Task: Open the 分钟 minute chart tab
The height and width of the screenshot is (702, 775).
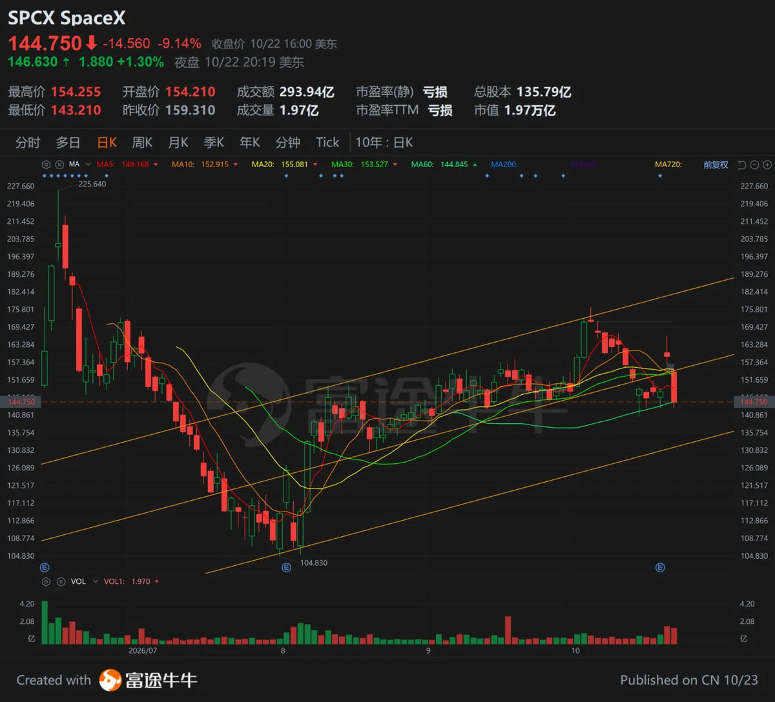Action: 288,143
